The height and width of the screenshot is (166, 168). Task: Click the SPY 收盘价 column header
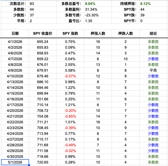coord(43,33)
